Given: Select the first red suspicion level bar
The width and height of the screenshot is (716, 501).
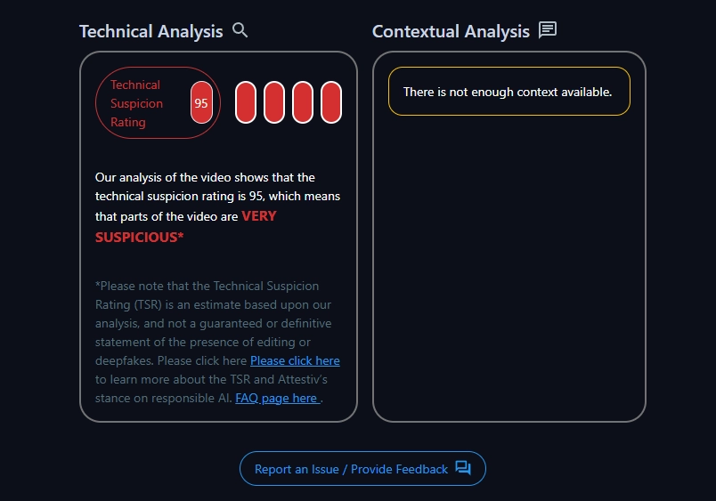Looking at the screenshot, I should pyautogui.click(x=246, y=102).
